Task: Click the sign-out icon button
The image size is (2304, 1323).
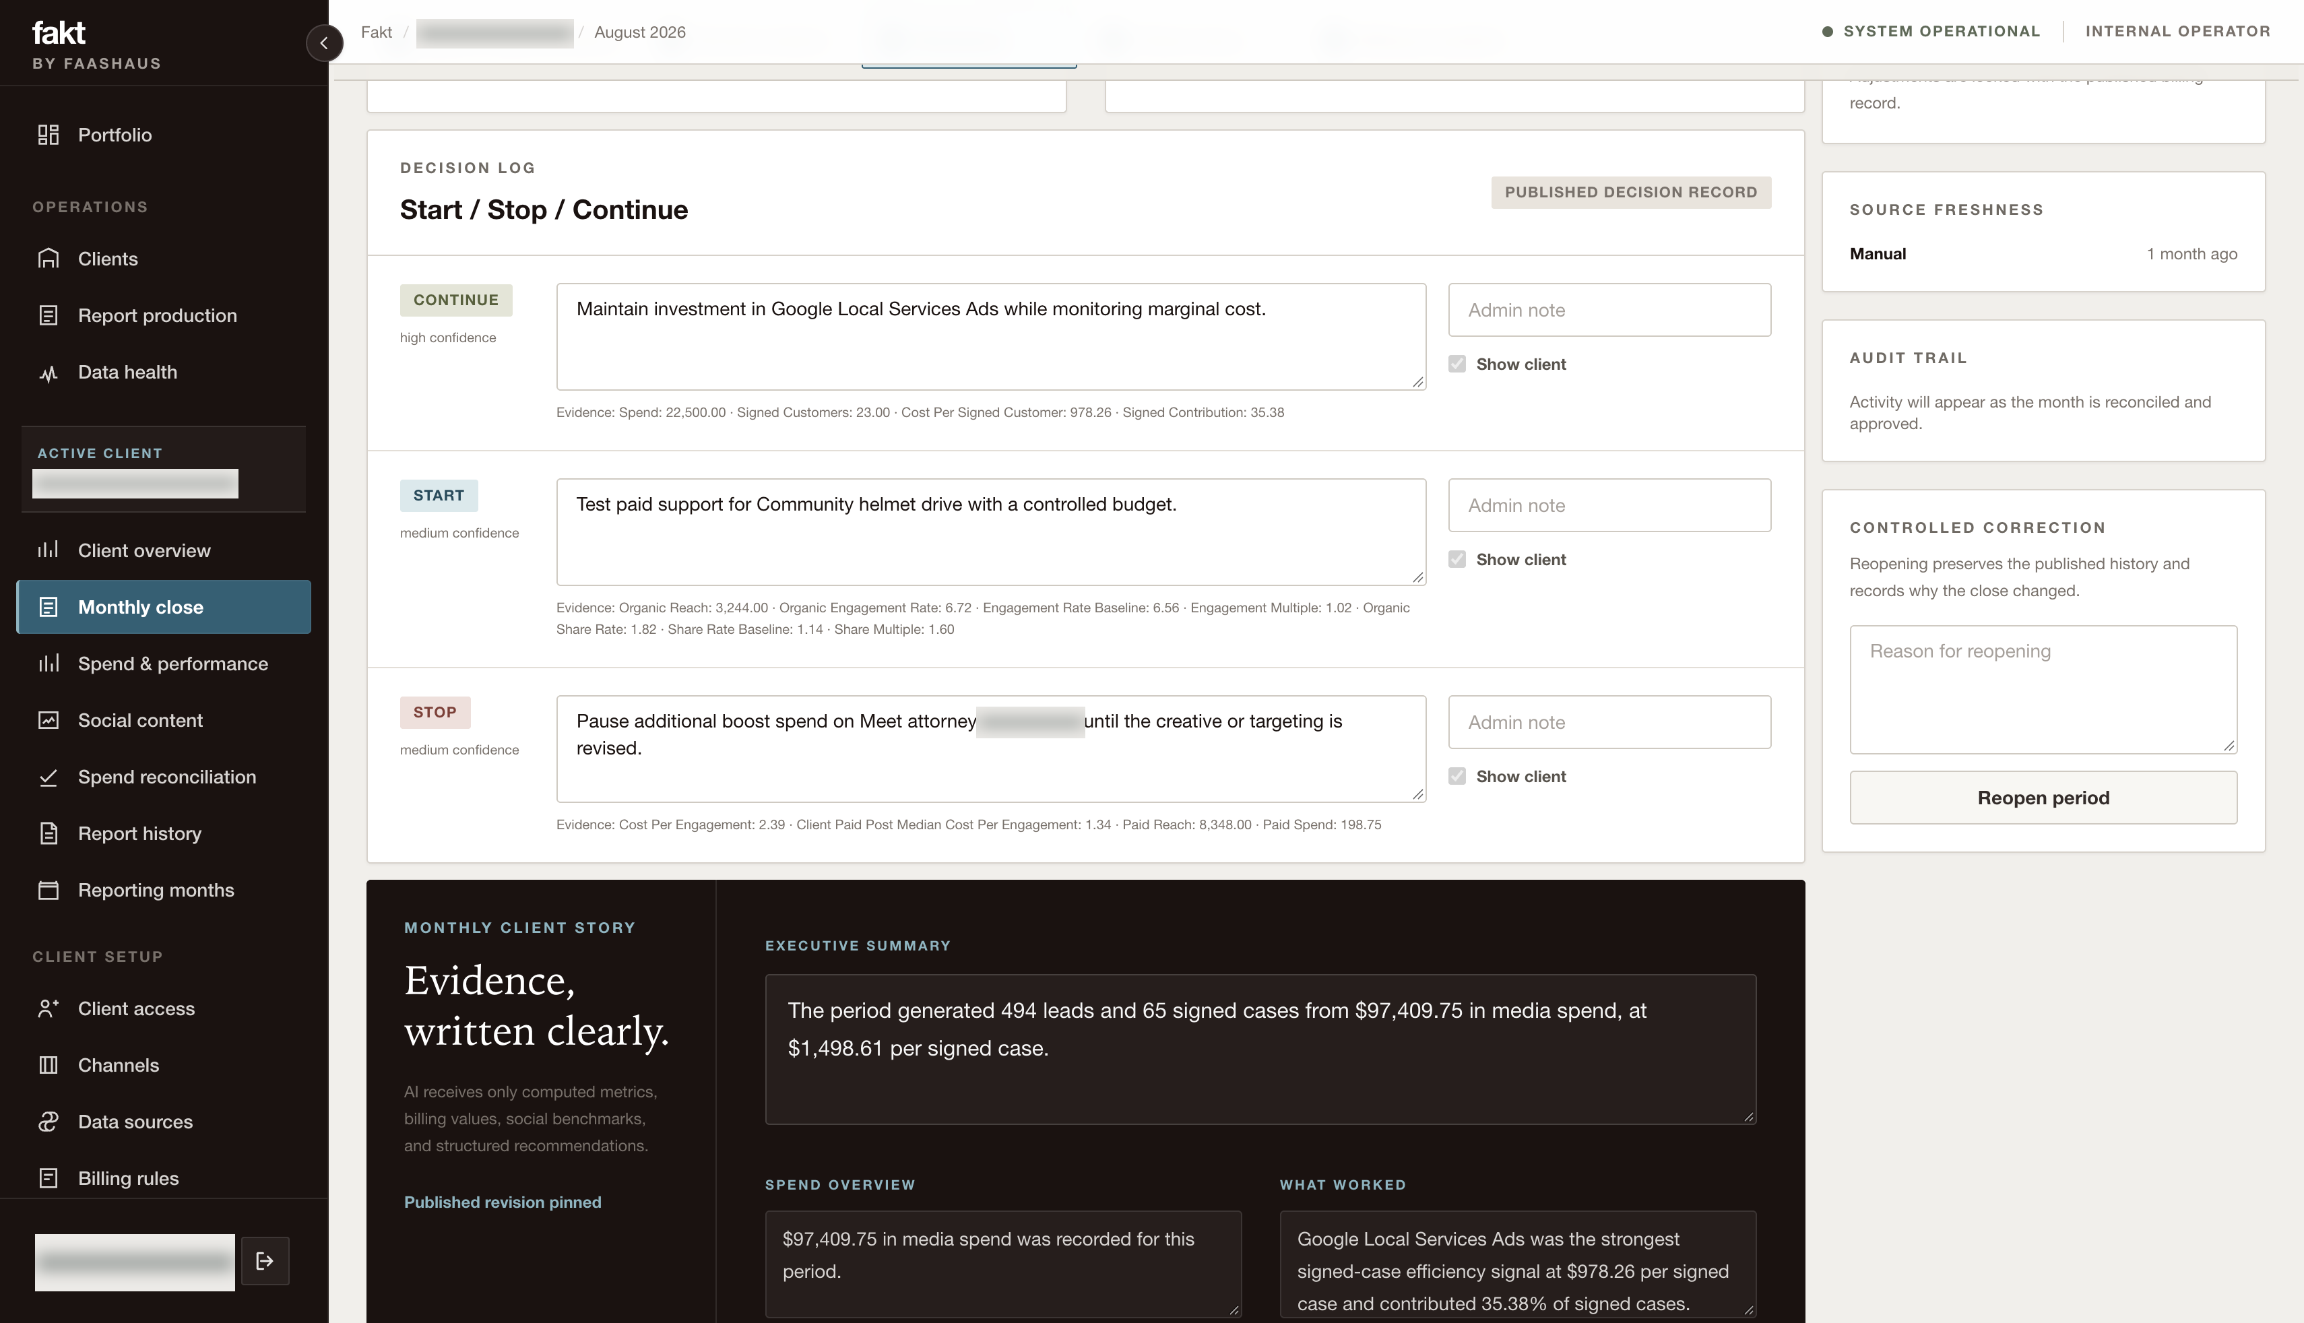Action: click(265, 1261)
